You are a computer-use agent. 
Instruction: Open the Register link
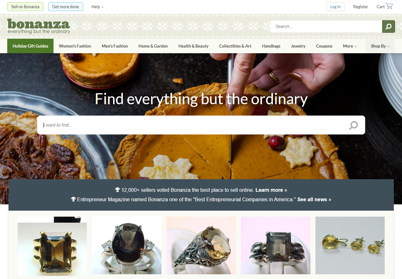360,7
